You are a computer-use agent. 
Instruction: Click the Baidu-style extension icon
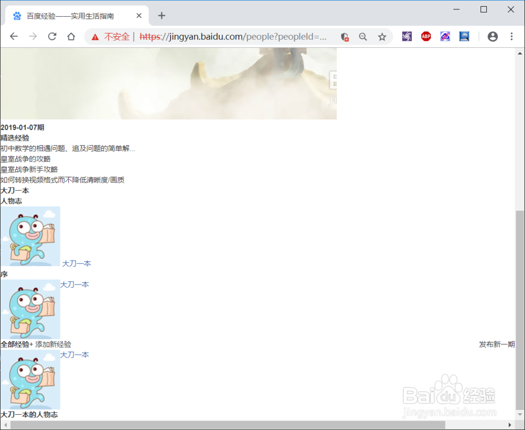coord(445,36)
